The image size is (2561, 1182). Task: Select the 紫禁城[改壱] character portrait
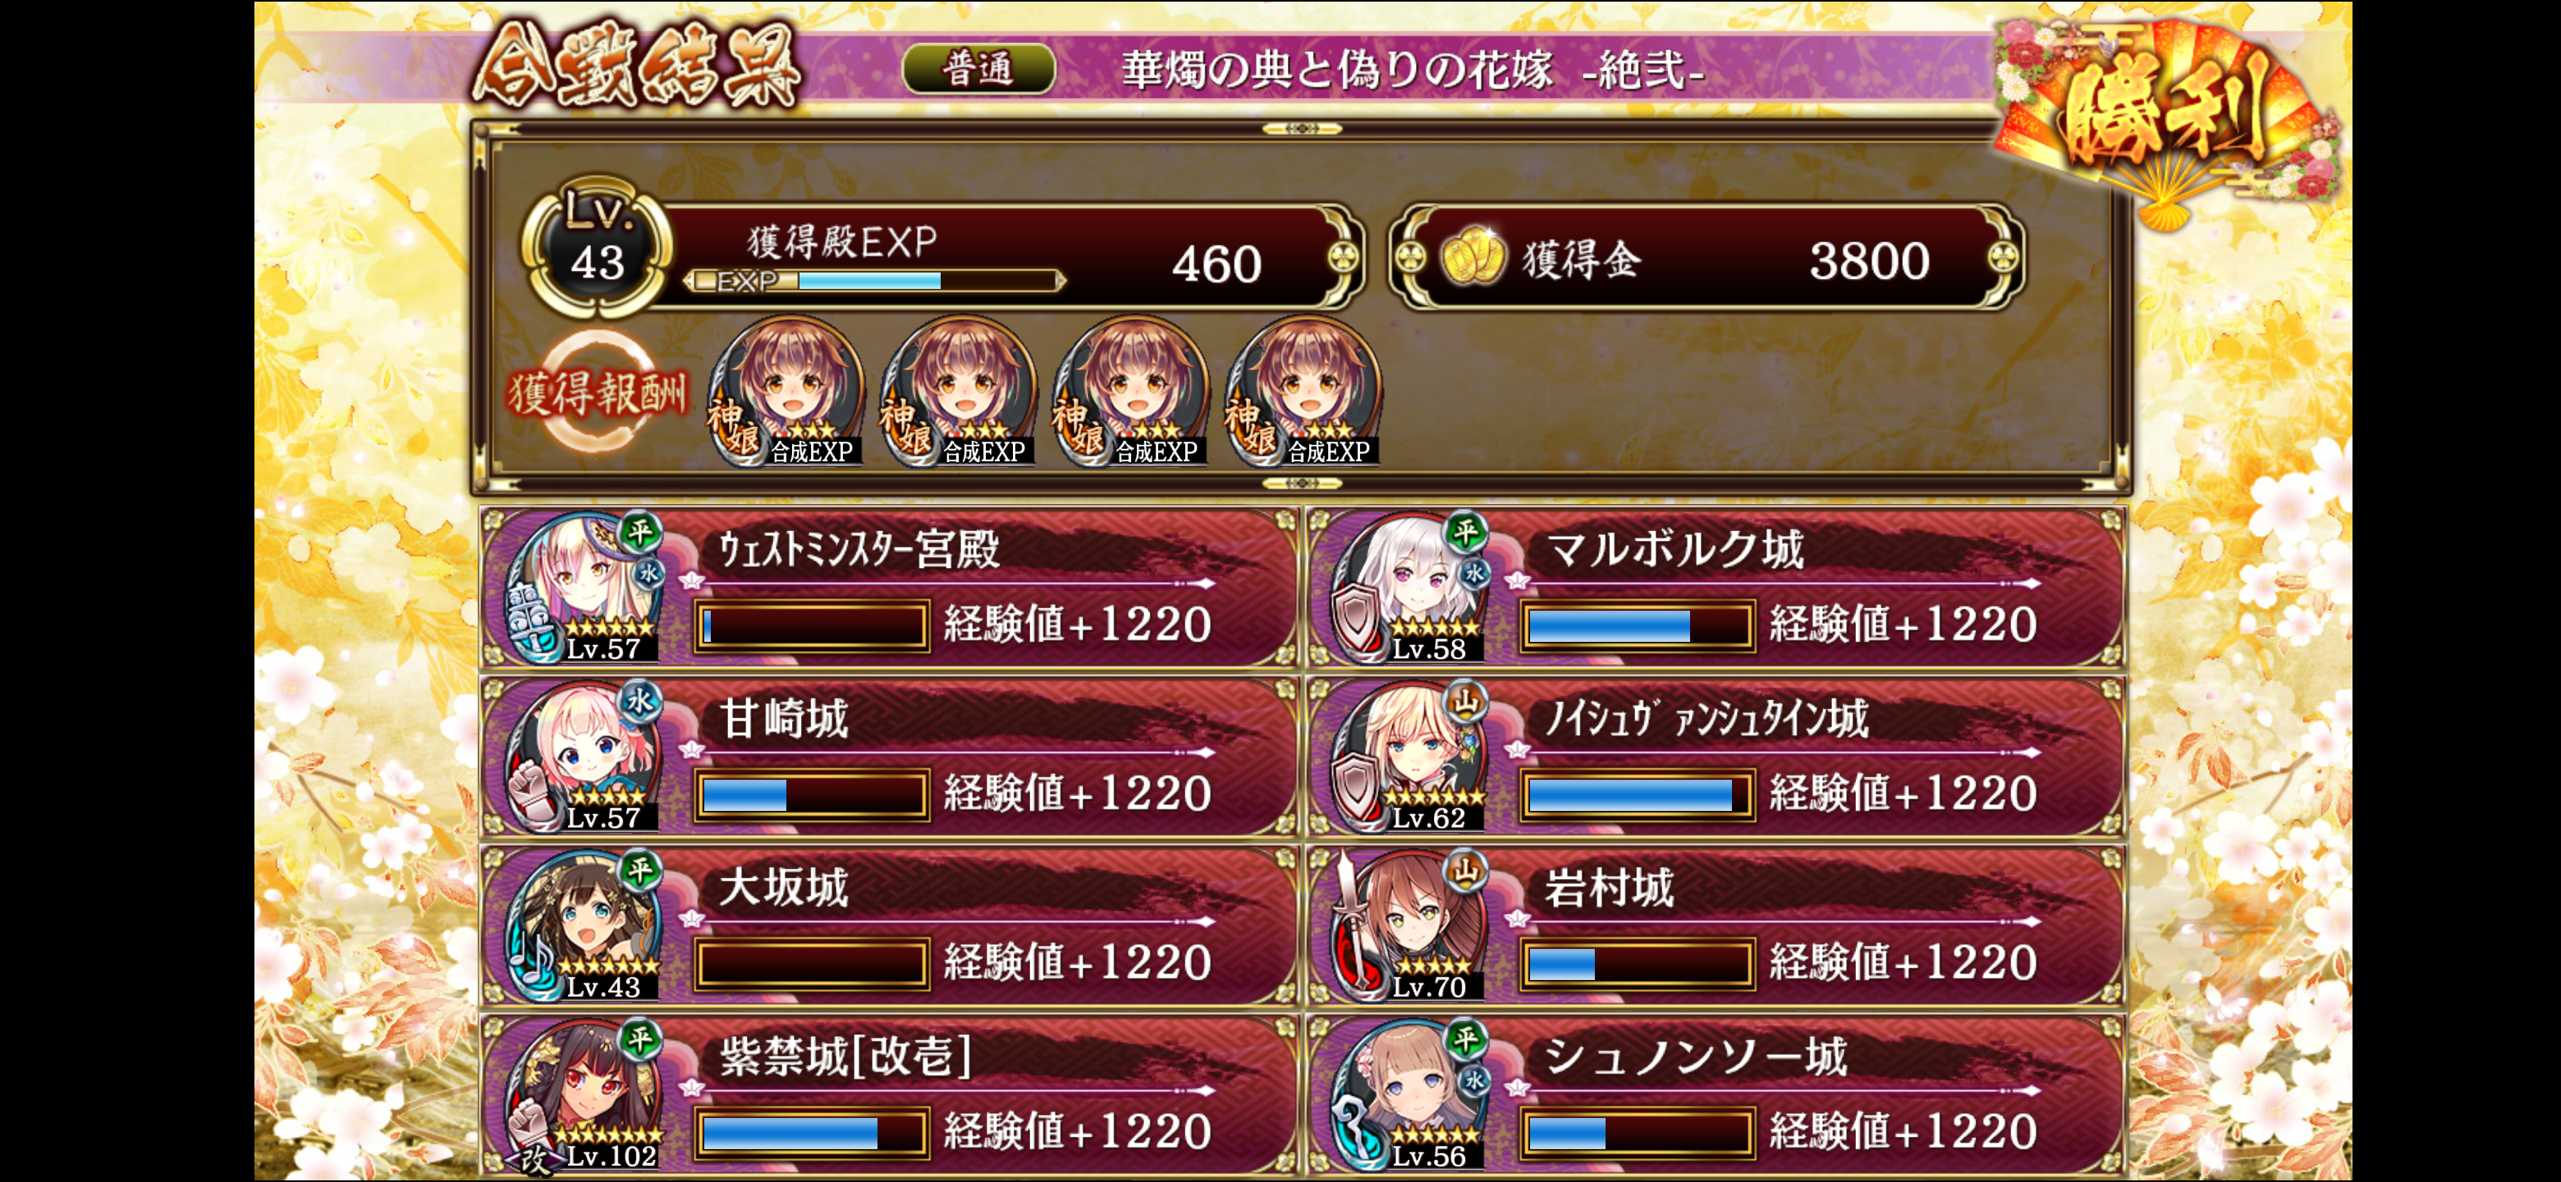click(x=584, y=1096)
